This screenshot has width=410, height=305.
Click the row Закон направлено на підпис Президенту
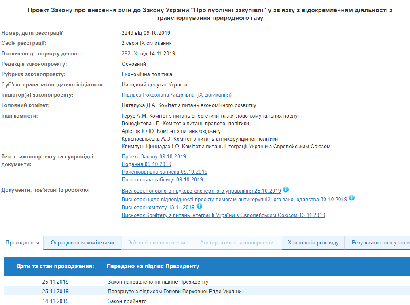158,282
